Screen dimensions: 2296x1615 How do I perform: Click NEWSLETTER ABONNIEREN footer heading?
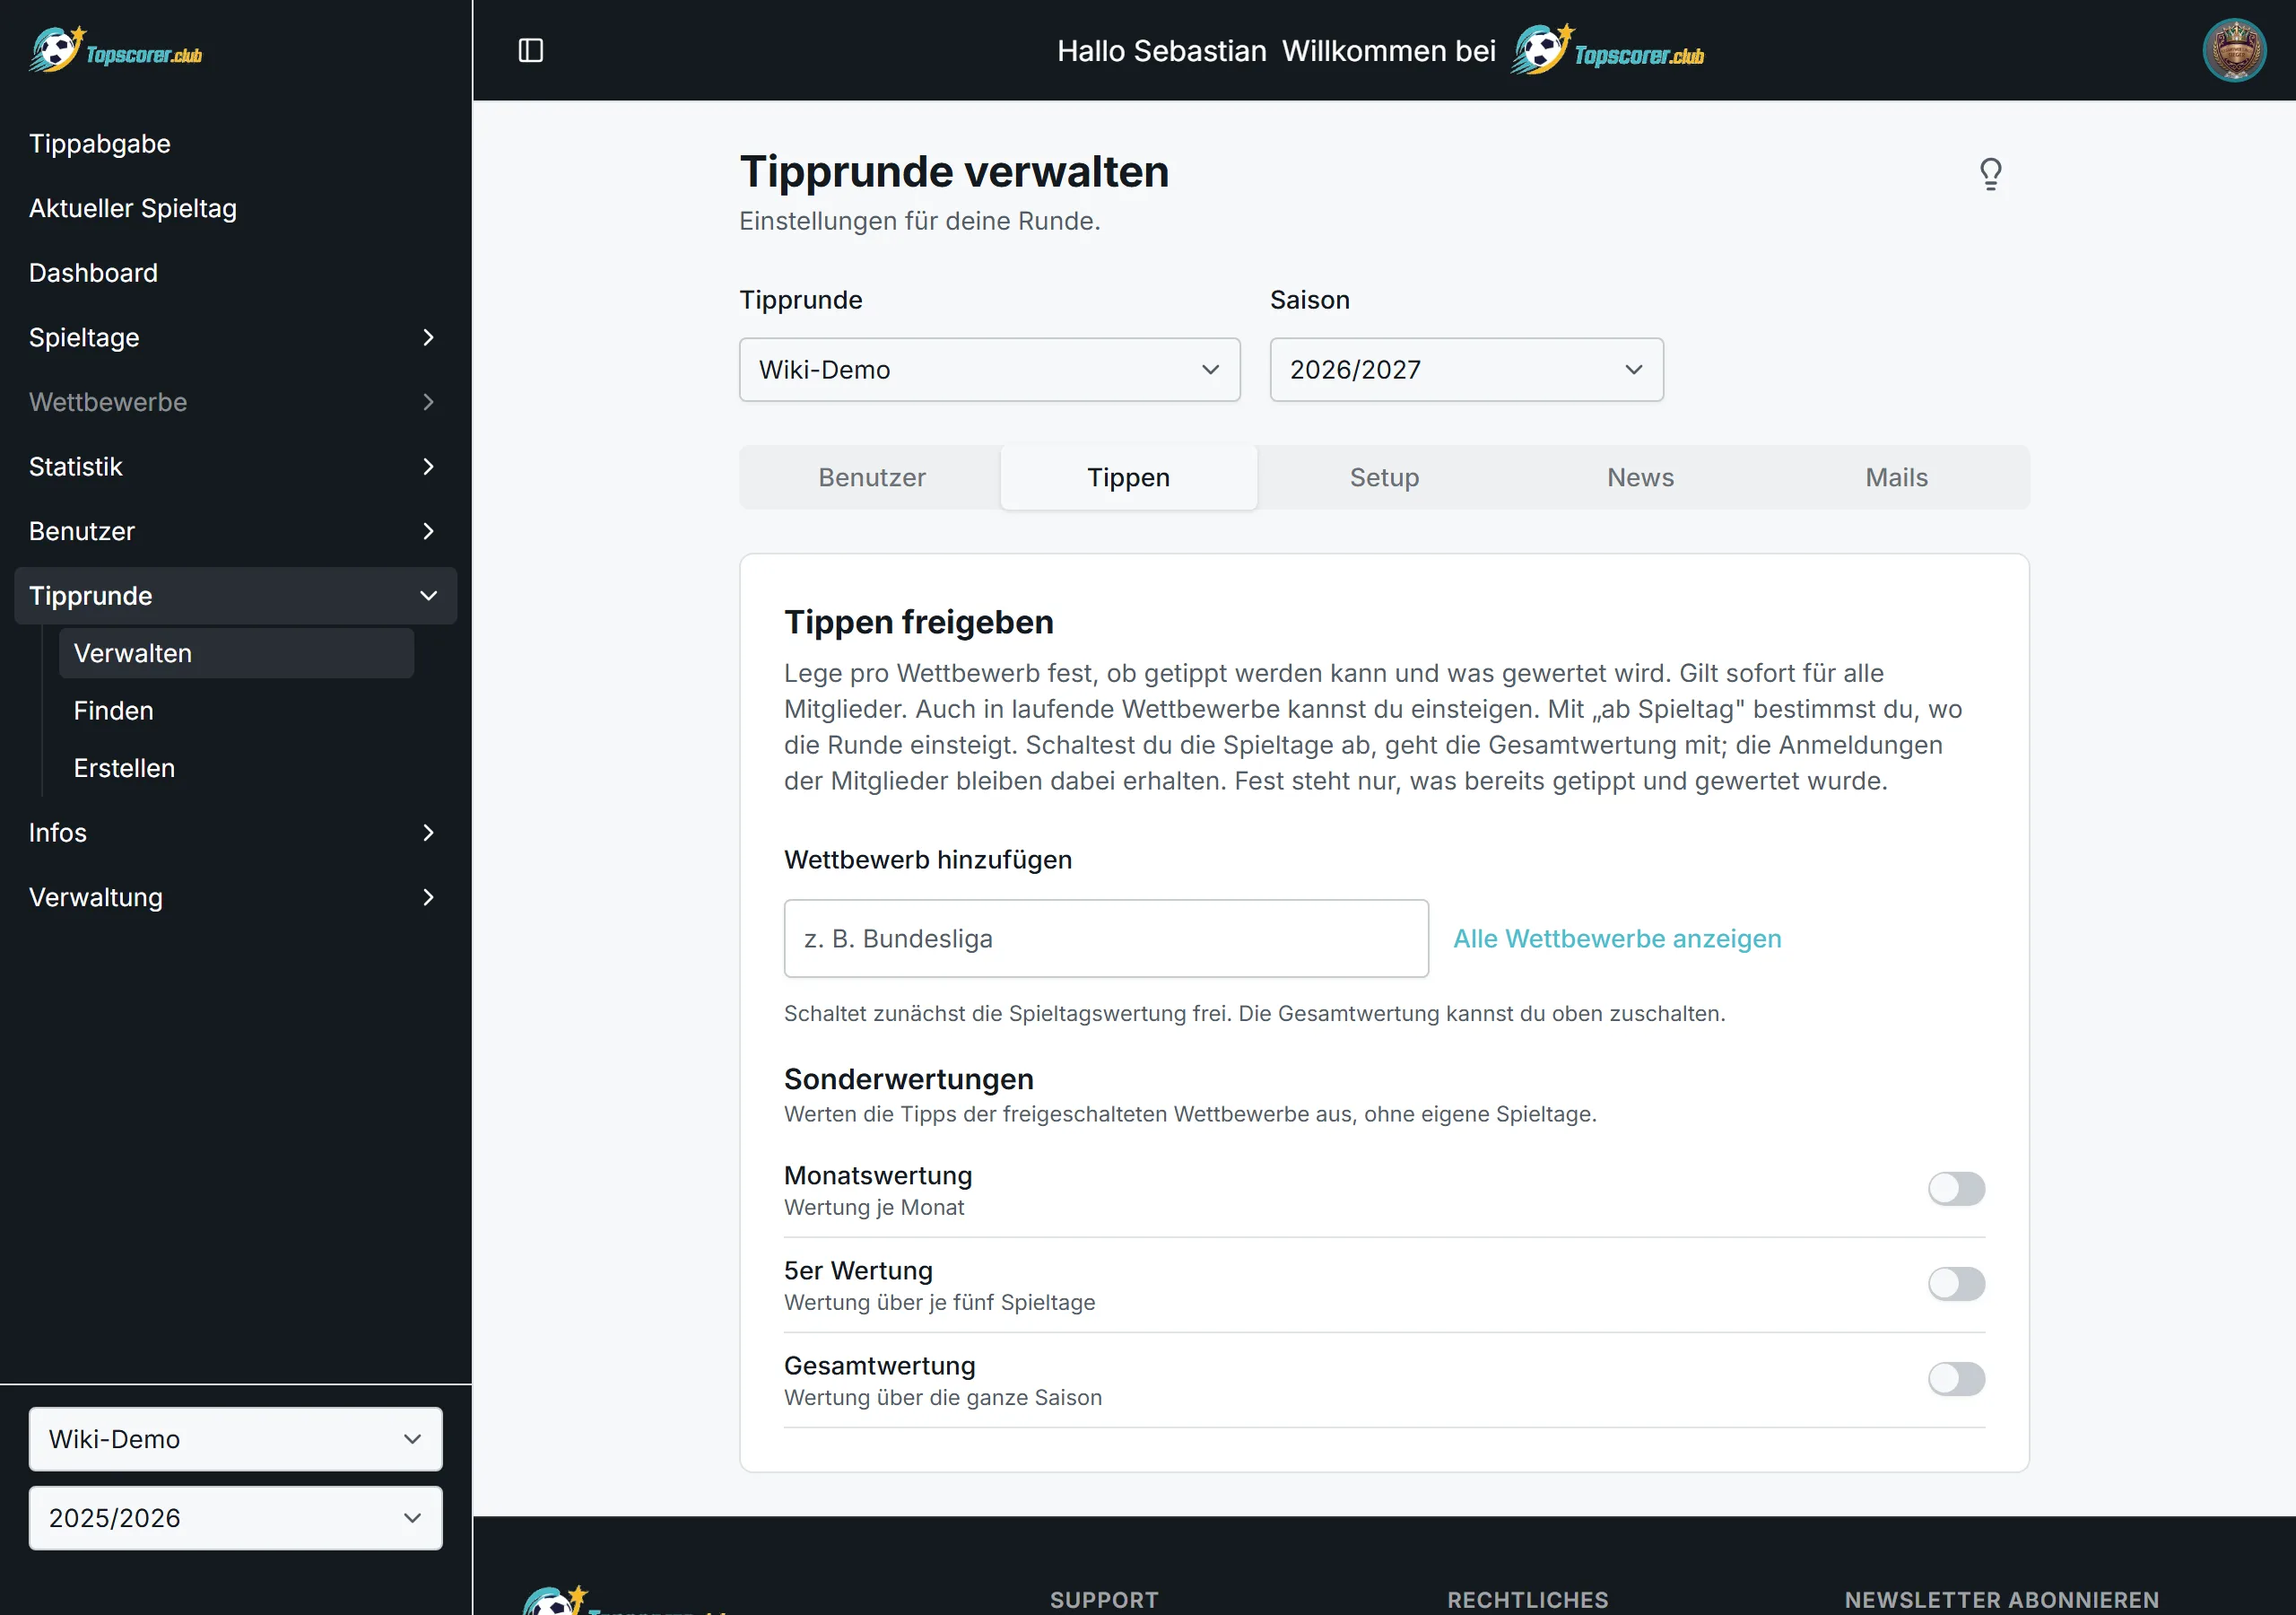point(2001,1600)
